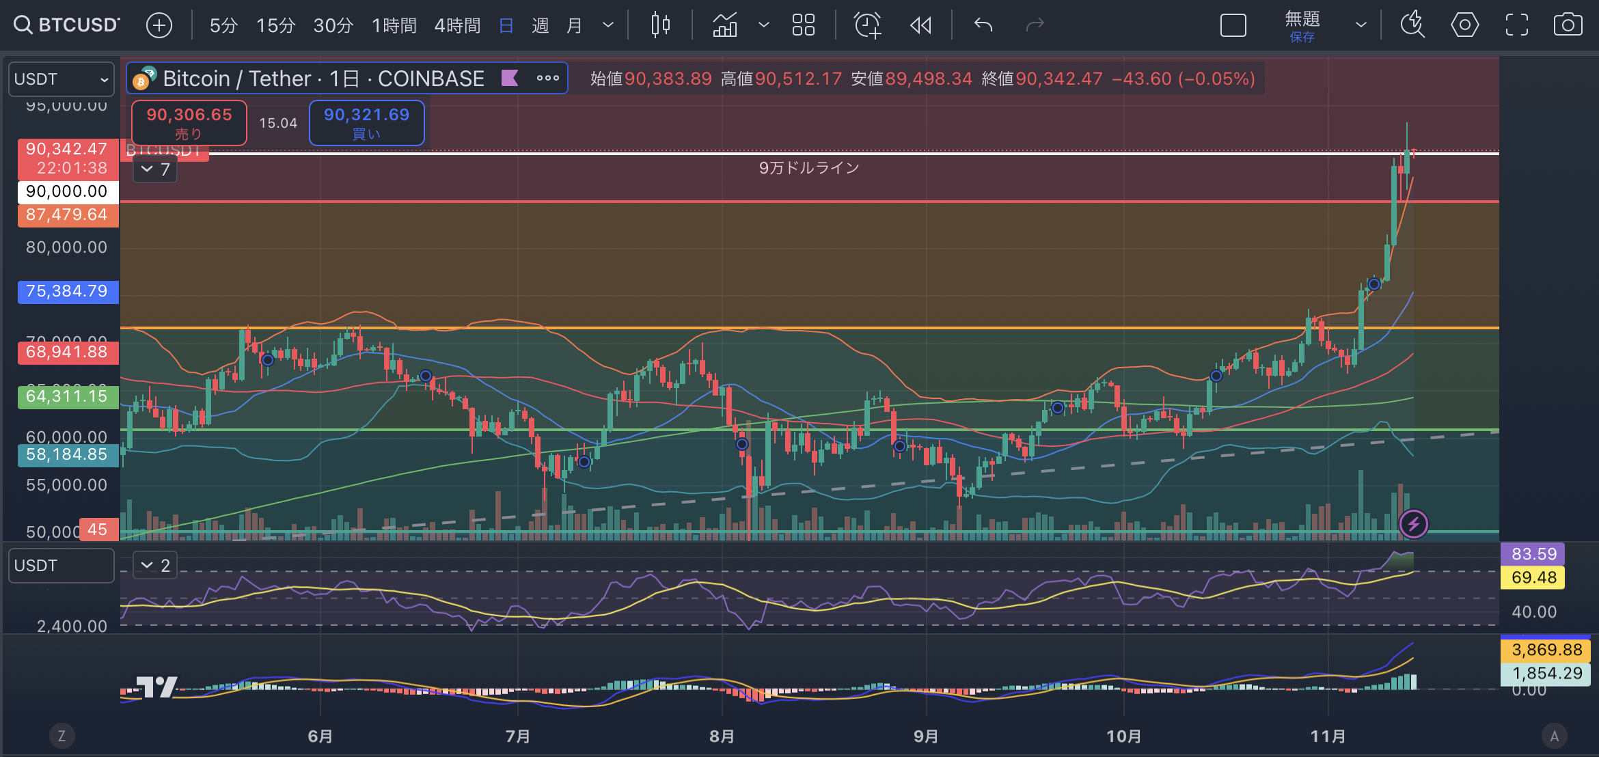Image resolution: width=1599 pixels, height=757 pixels.
Task: Select daily 日 timeframe
Action: click(506, 26)
